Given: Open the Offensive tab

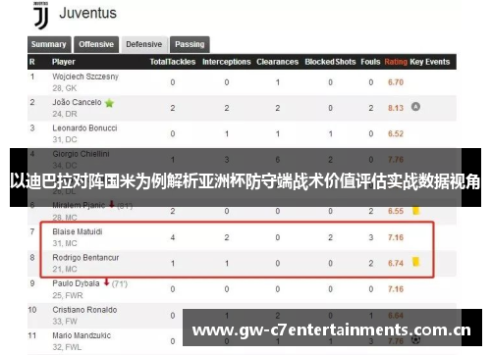Looking at the screenshot, I should [96, 44].
